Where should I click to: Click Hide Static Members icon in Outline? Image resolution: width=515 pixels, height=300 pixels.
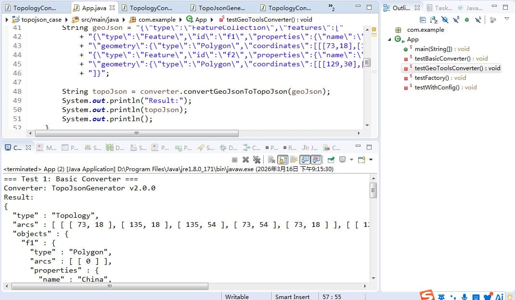(x=456, y=20)
